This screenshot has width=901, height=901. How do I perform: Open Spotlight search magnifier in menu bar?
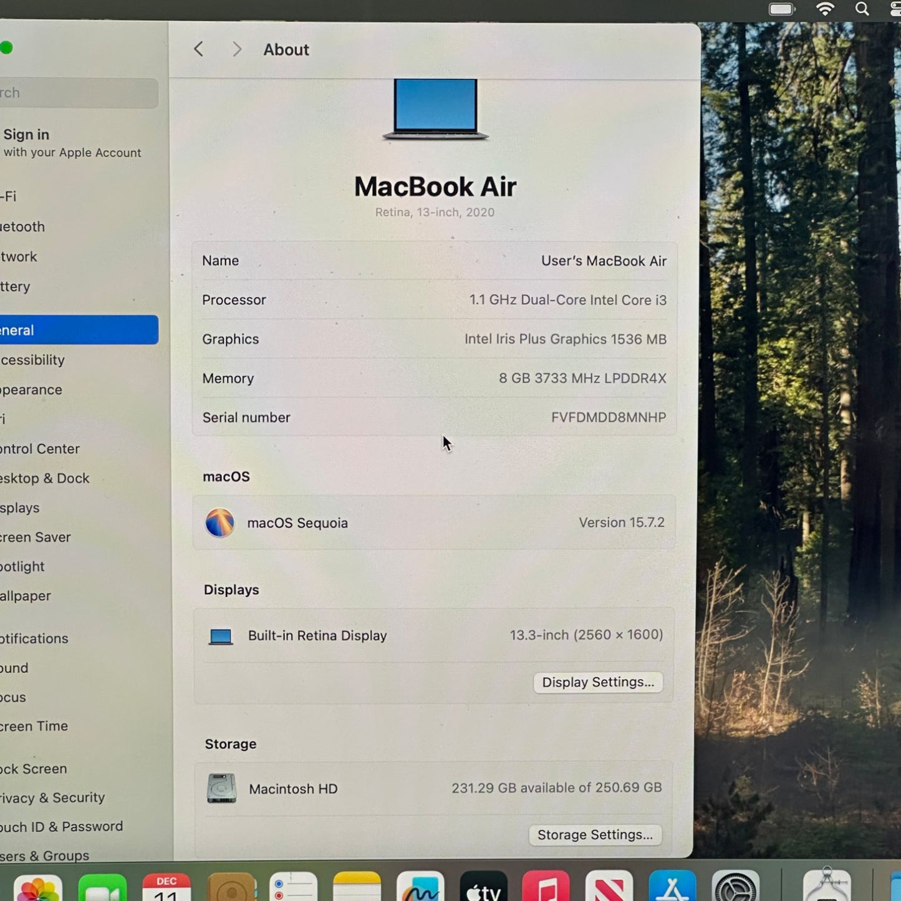click(x=862, y=9)
